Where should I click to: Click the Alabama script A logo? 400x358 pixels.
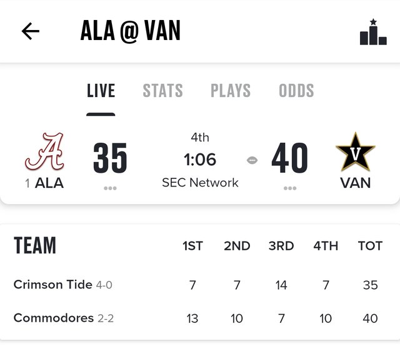[x=44, y=151]
